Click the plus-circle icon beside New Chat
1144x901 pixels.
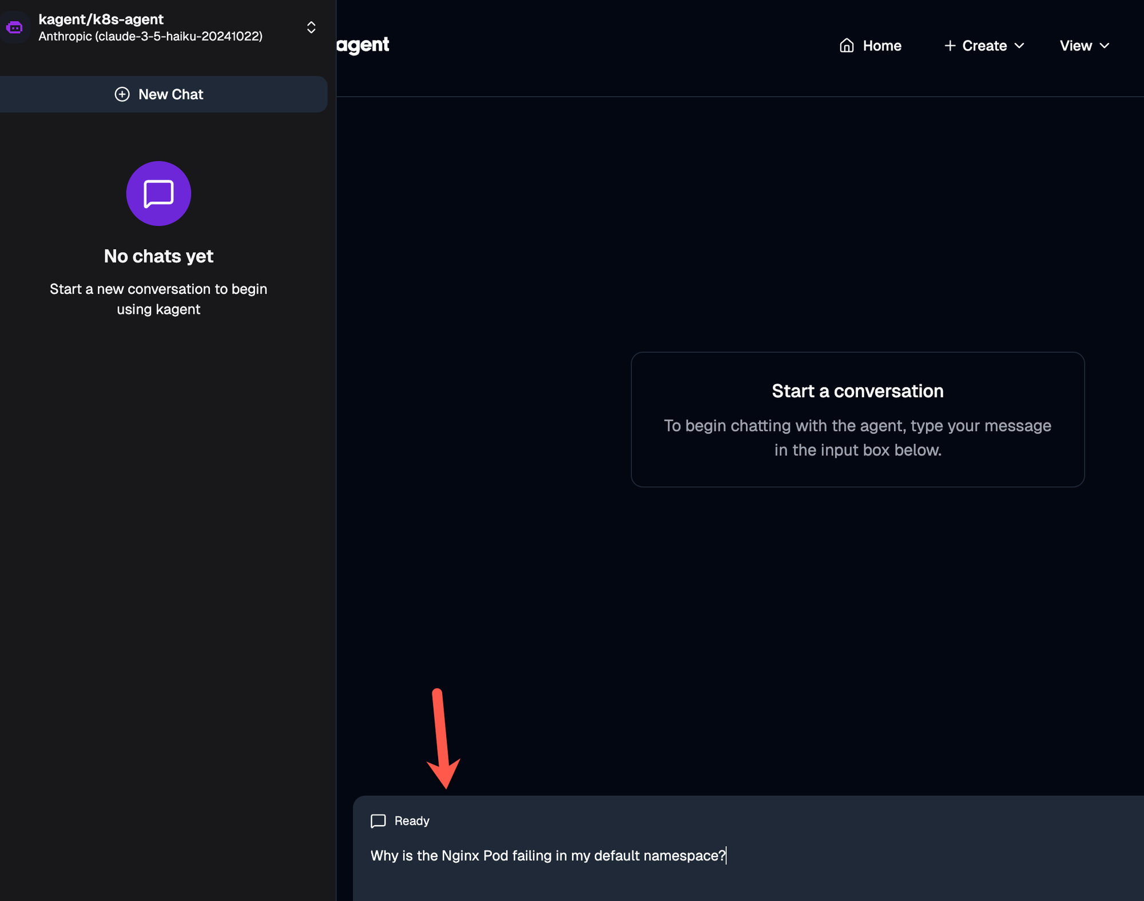(x=122, y=94)
